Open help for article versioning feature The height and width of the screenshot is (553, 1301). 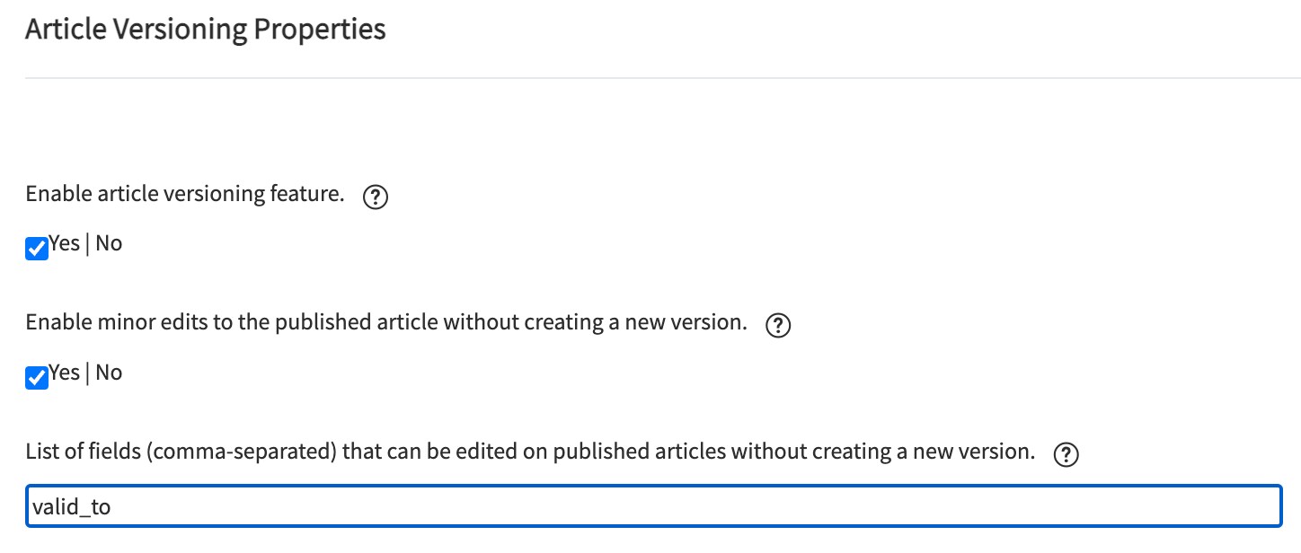coord(376,197)
